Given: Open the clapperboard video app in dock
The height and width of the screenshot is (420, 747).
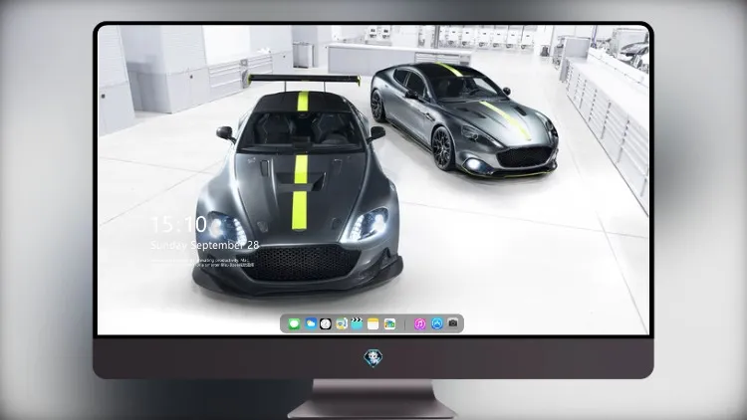Looking at the screenshot, I should [x=357, y=323].
